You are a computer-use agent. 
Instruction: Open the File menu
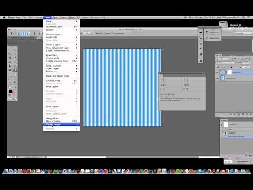(24, 17)
